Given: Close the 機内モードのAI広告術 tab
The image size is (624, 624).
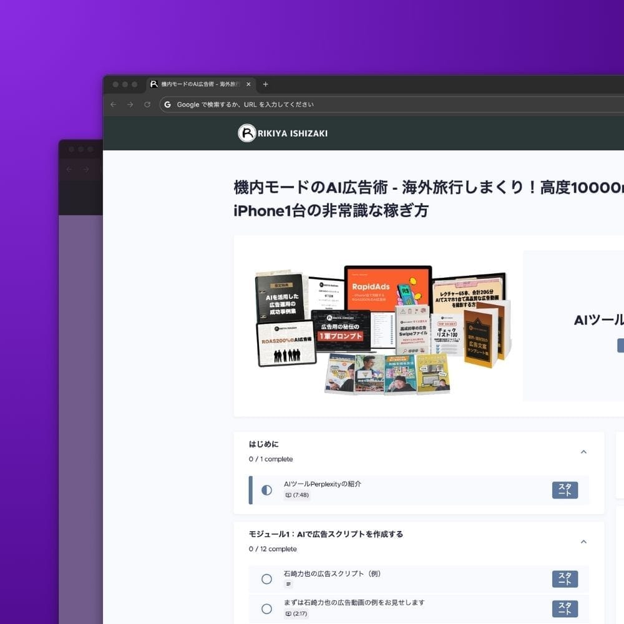Looking at the screenshot, I should point(248,84).
